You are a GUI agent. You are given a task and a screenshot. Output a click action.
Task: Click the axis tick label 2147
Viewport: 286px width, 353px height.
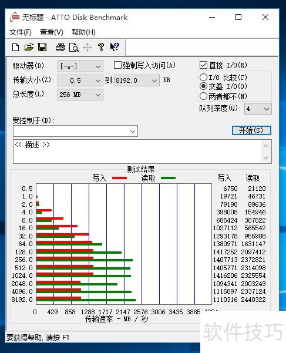point(123,312)
